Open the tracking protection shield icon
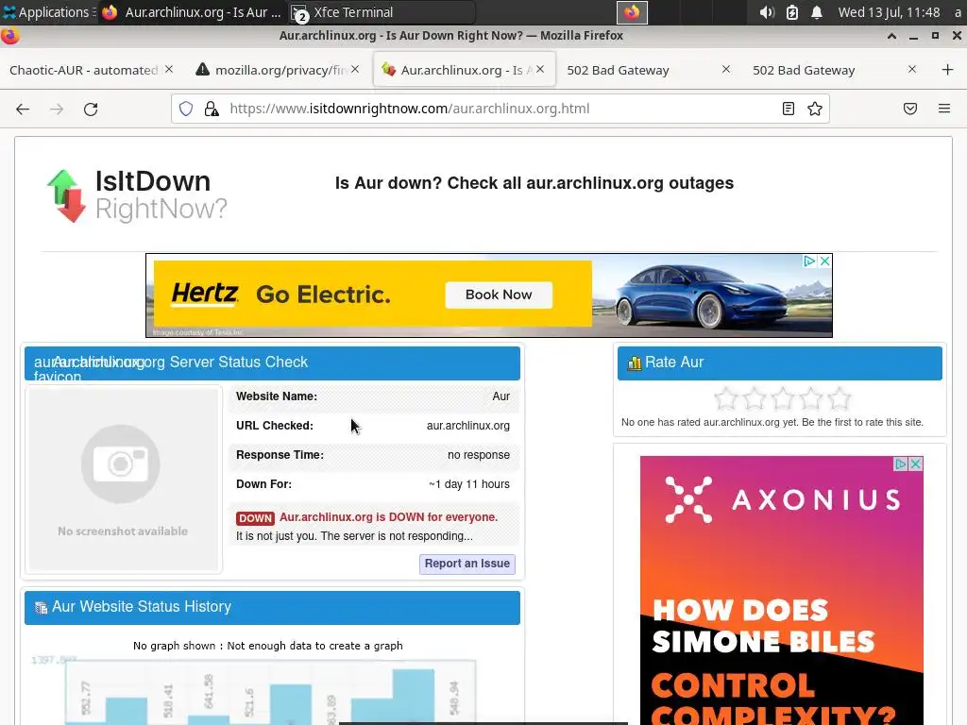 click(186, 110)
